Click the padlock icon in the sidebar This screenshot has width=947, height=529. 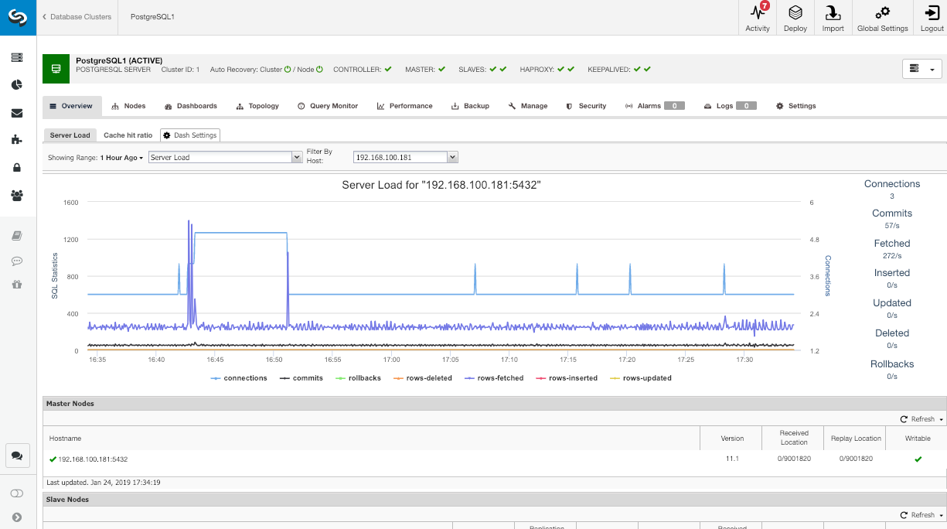pyautogui.click(x=17, y=168)
